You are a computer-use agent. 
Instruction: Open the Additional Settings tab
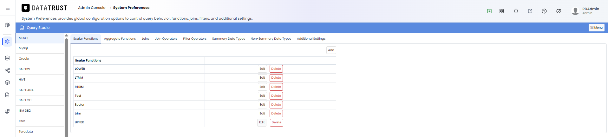[x=311, y=39]
